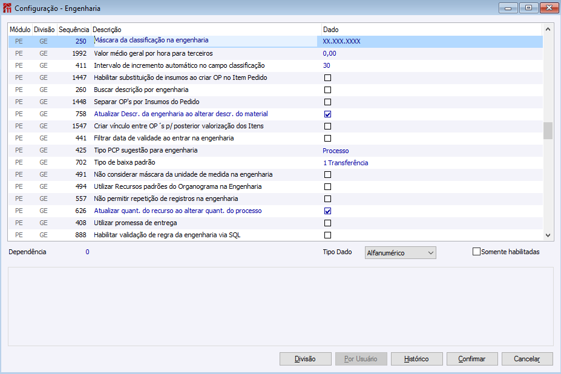Click sequence number 758
The image size is (561, 374).
pos(81,114)
